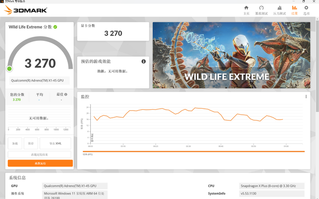Click the Compare result online button

point(39,155)
